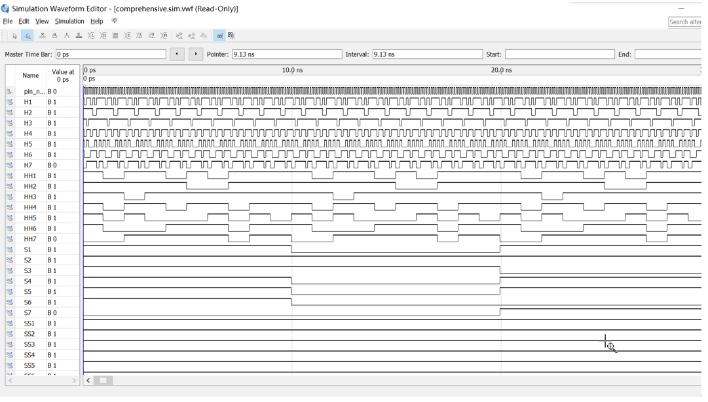Click the help pointer icon beside Help menu
Image resolution: width=708 pixels, height=402 pixels.
(114, 21)
